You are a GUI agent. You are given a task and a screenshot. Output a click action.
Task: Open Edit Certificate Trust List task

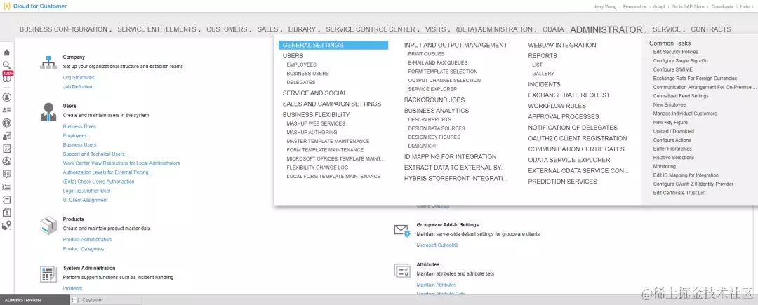679,193
